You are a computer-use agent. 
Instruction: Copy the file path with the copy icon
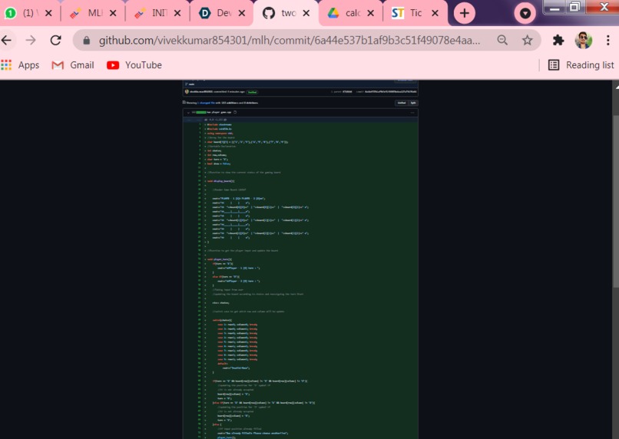(235, 112)
